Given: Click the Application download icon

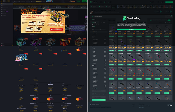Looking at the screenshot, I should tap(161, 11).
